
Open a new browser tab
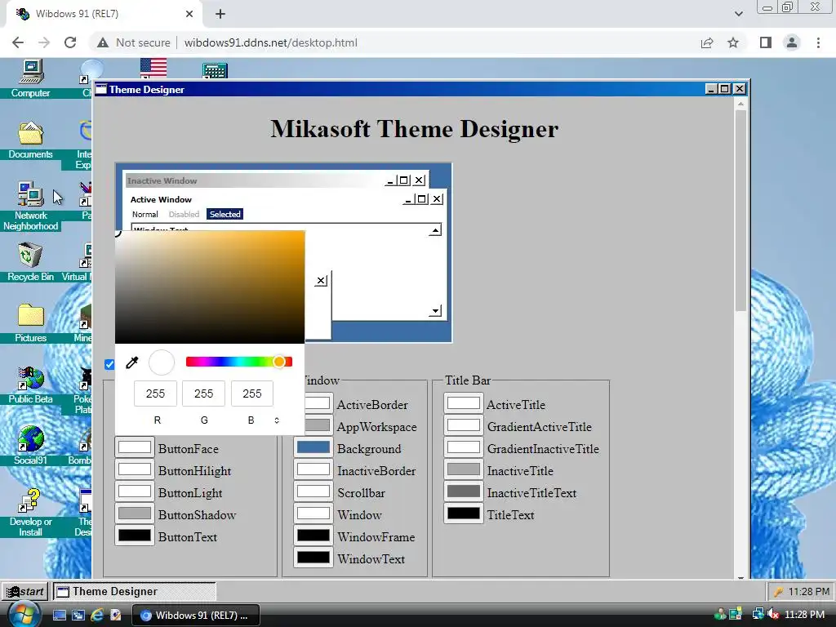coord(220,14)
